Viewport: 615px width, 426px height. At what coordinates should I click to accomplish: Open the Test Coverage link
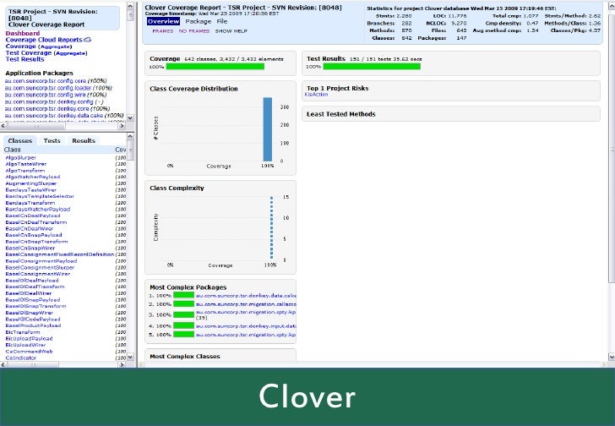(28, 52)
